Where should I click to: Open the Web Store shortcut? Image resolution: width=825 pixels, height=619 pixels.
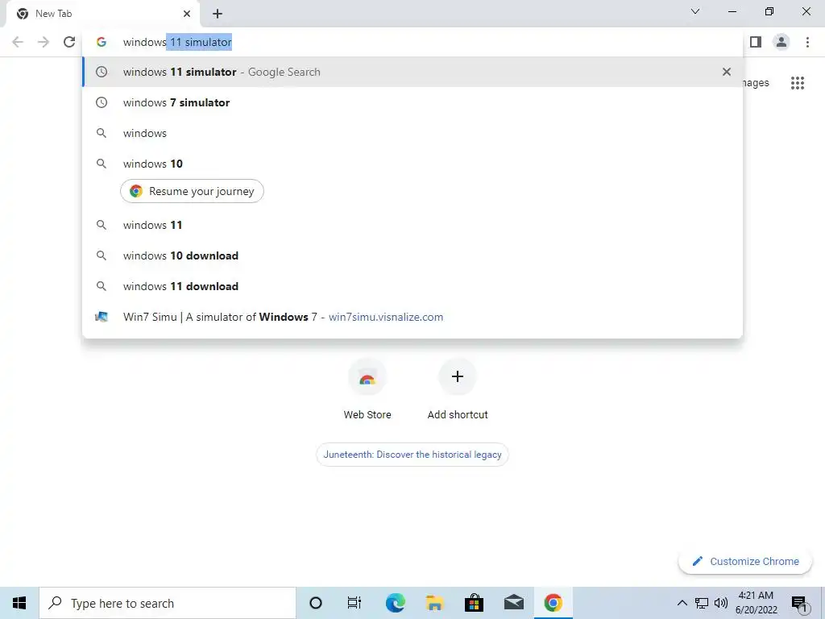click(367, 389)
